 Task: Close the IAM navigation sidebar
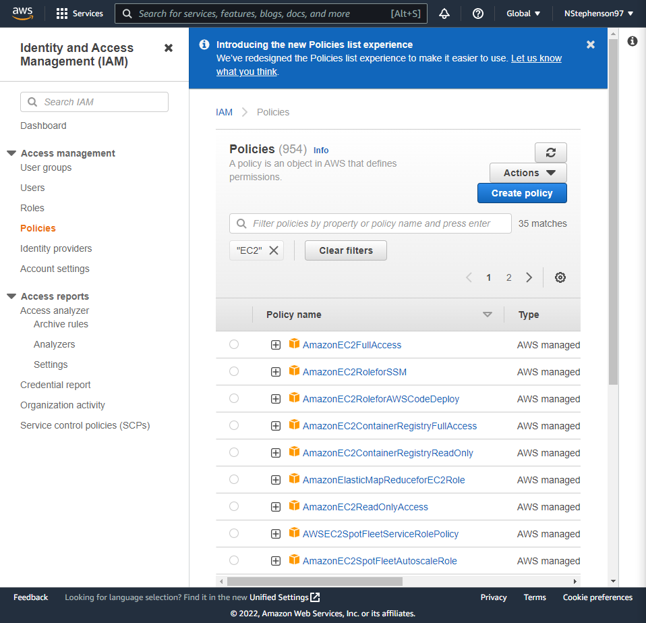coord(168,48)
